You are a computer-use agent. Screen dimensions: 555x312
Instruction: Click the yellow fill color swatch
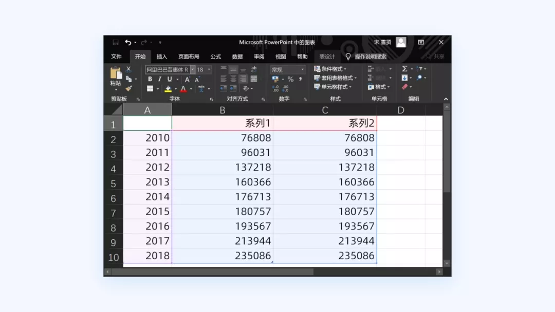coord(168,89)
